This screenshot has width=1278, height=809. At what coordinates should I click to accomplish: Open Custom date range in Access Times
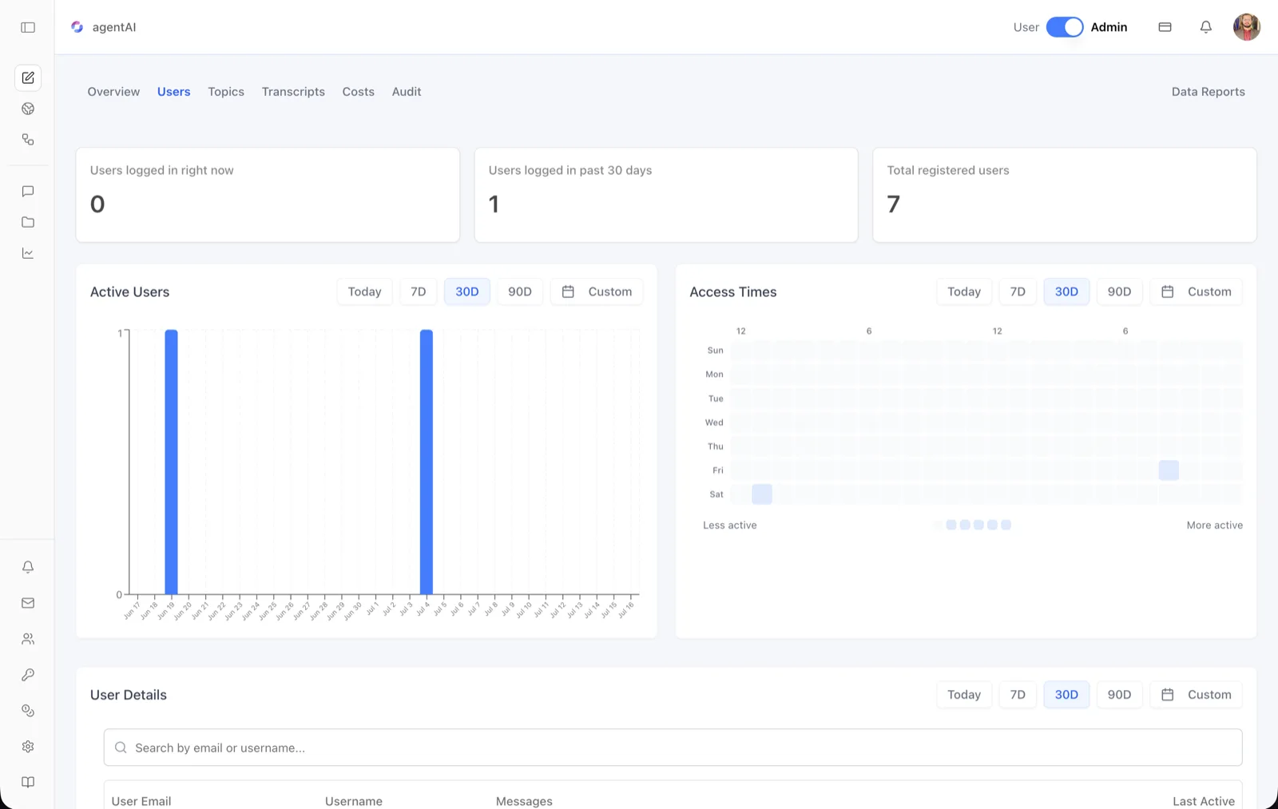tap(1196, 292)
